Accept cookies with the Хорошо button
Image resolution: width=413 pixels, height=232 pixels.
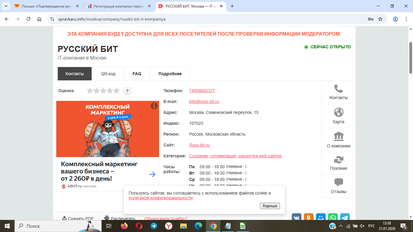click(x=270, y=206)
